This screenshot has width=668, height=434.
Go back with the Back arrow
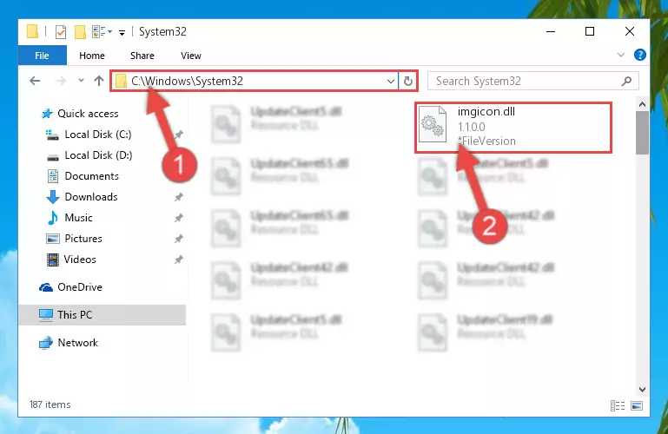point(35,81)
